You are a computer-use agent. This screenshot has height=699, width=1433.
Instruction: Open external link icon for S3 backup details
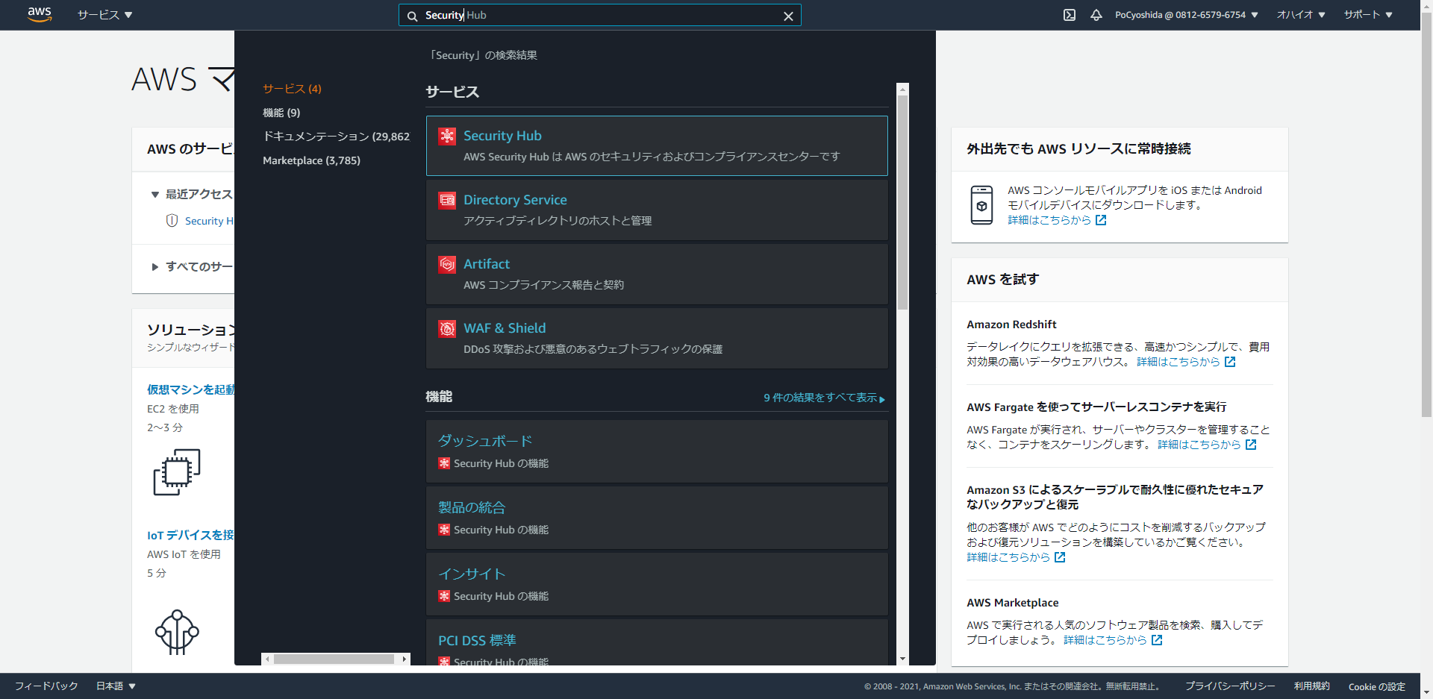tap(1060, 557)
